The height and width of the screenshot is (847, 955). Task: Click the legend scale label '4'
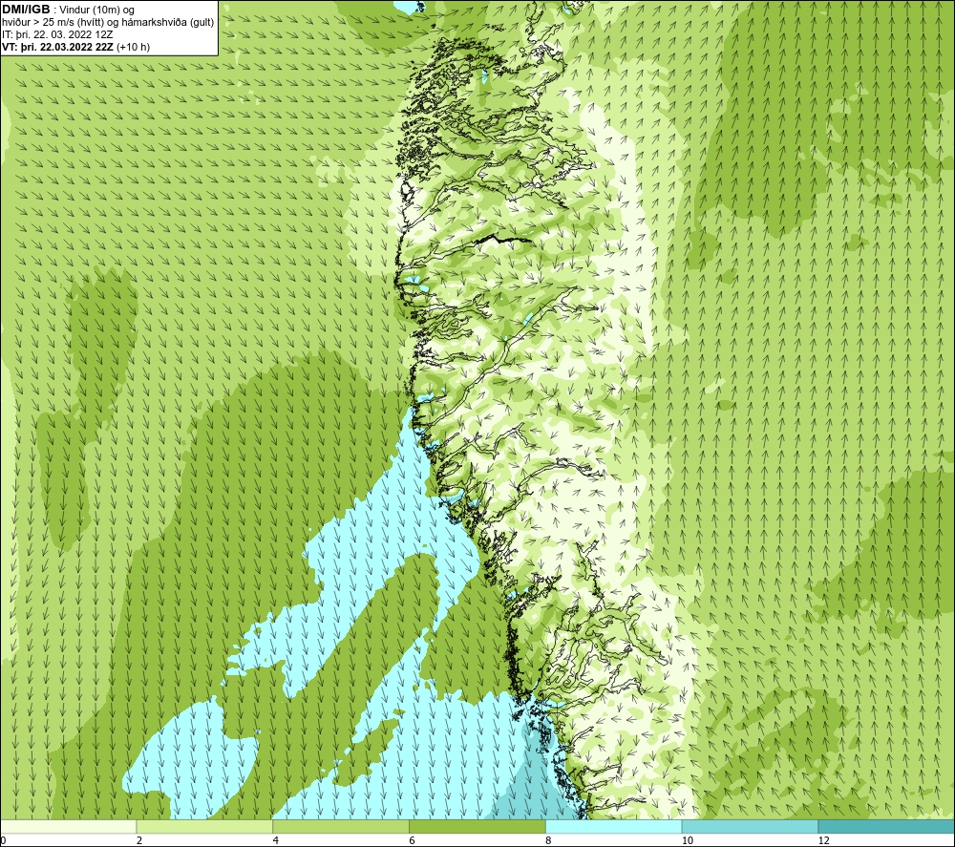(276, 840)
